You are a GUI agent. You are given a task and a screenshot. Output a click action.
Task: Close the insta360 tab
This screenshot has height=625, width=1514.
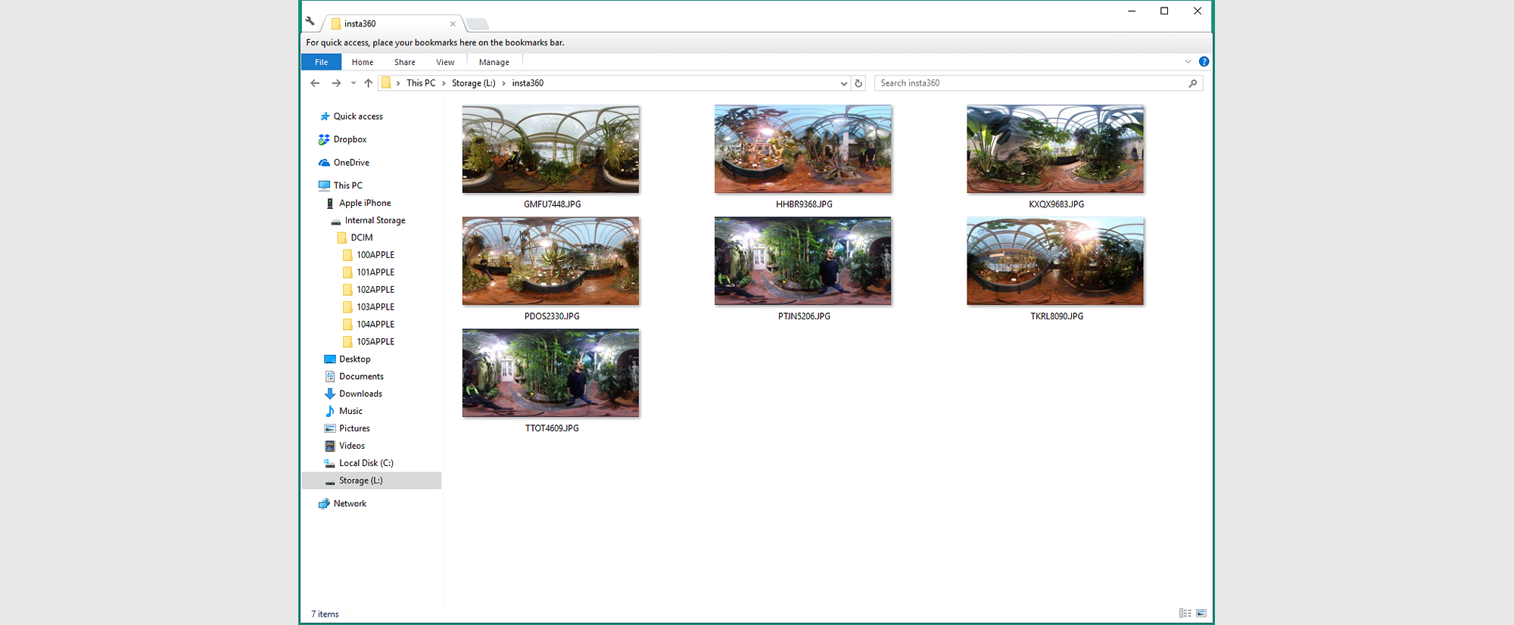(453, 23)
